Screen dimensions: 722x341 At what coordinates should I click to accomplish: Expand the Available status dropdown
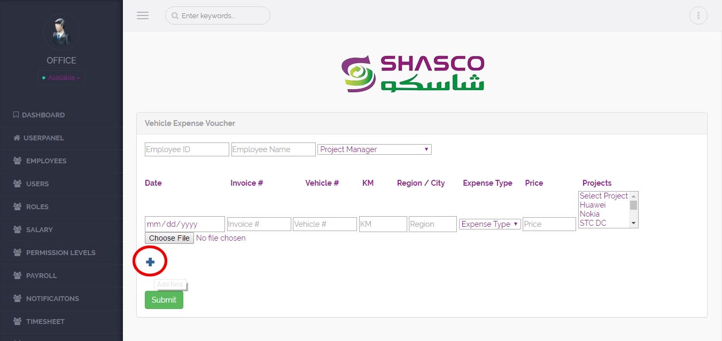(61, 78)
